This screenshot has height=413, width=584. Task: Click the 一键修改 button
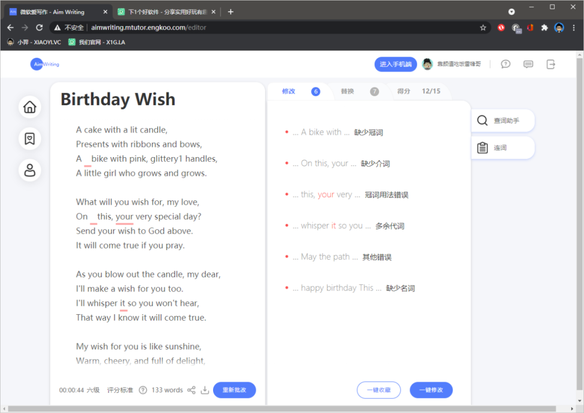pos(431,390)
